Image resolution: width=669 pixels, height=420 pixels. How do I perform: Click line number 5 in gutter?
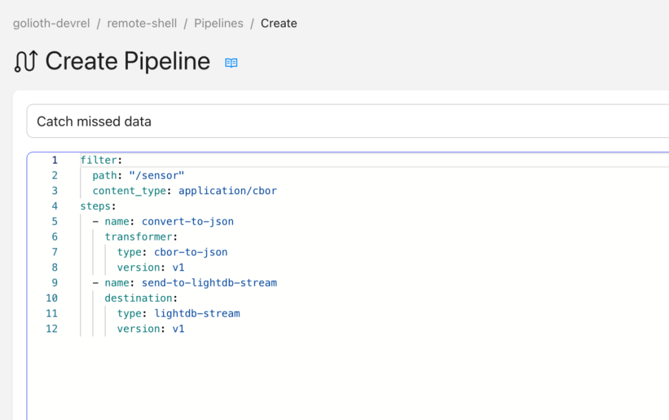tap(55, 221)
